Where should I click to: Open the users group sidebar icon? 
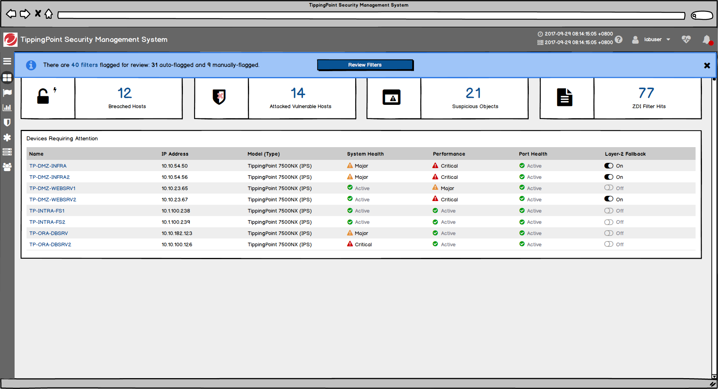7,167
